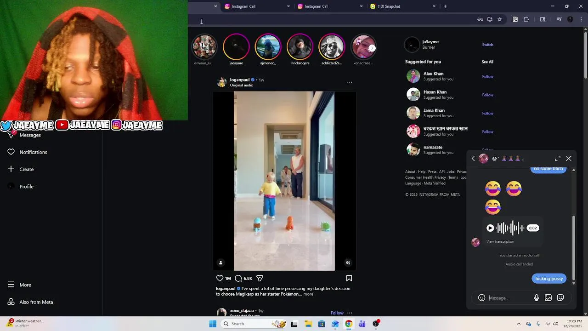This screenshot has width=588, height=331.
Task: Share the loganpaul post with the paper-plane icon
Action: (x=260, y=278)
